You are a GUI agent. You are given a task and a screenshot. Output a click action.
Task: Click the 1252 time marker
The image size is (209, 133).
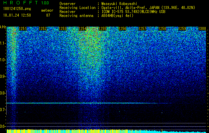pos(43,29)
